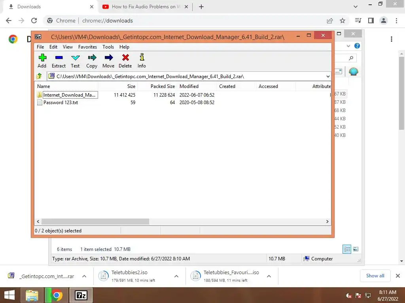This screenshot has width=405, height=303.
Task: Sort by Accessed column header
Action: click(x=276, y=86)
